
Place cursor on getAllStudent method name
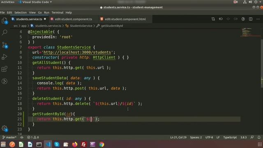pyautogui.click(x=47, y=62)
